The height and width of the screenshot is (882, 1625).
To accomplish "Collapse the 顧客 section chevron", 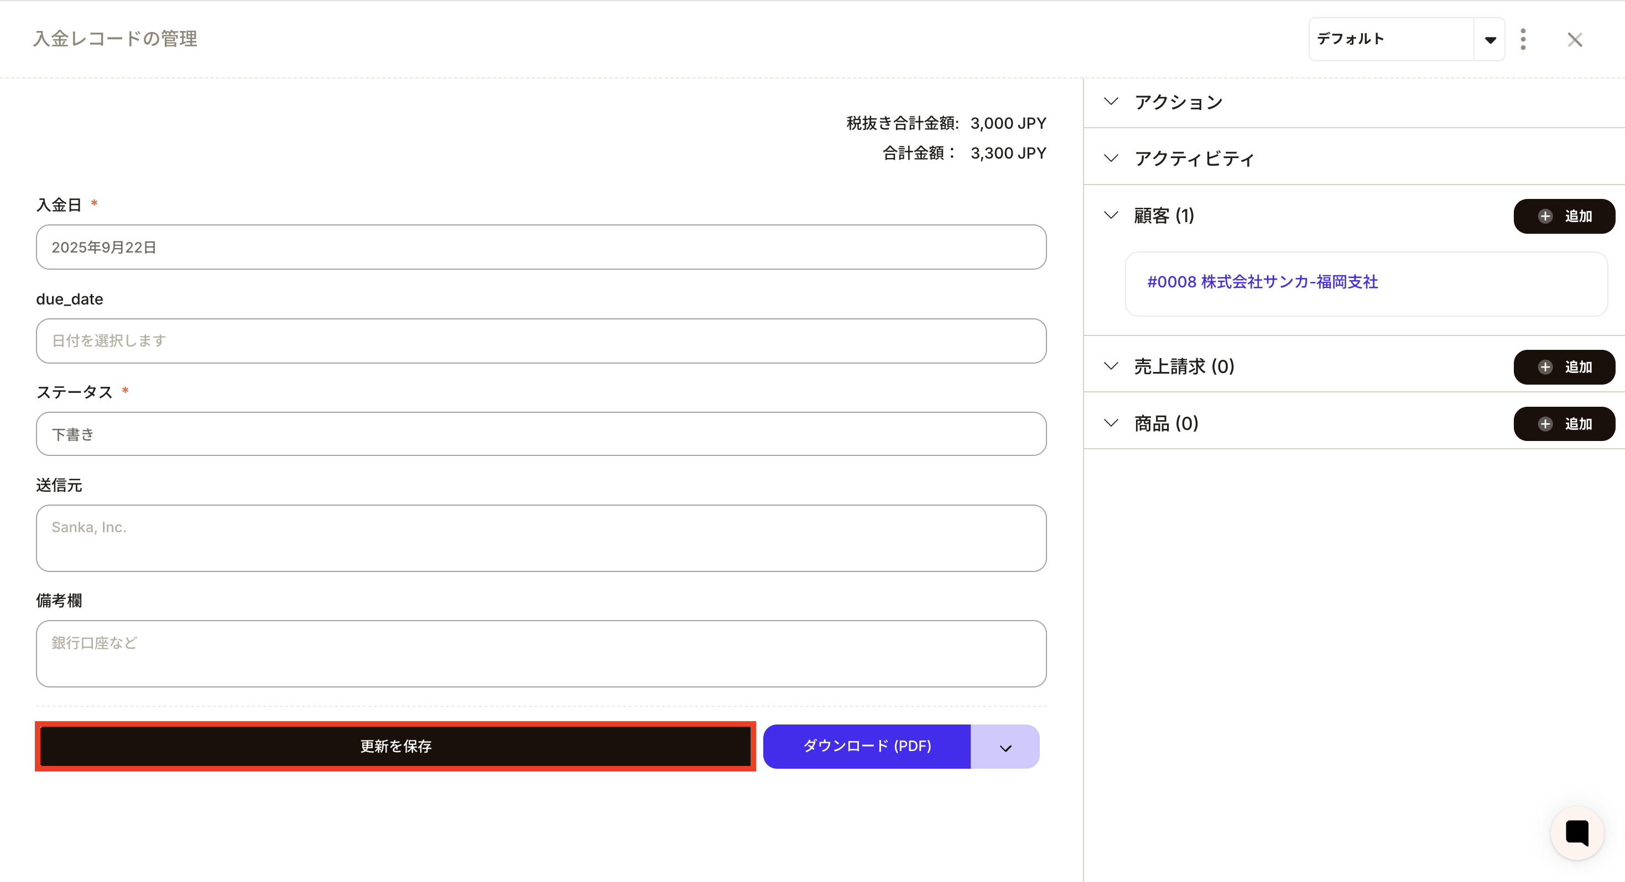I will 1111,215.
